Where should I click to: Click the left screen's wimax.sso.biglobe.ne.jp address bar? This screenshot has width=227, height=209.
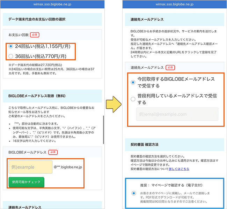click(x=52, y=4)
